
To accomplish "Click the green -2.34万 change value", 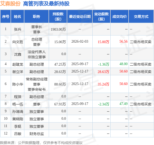I will (x=104, y=104).
